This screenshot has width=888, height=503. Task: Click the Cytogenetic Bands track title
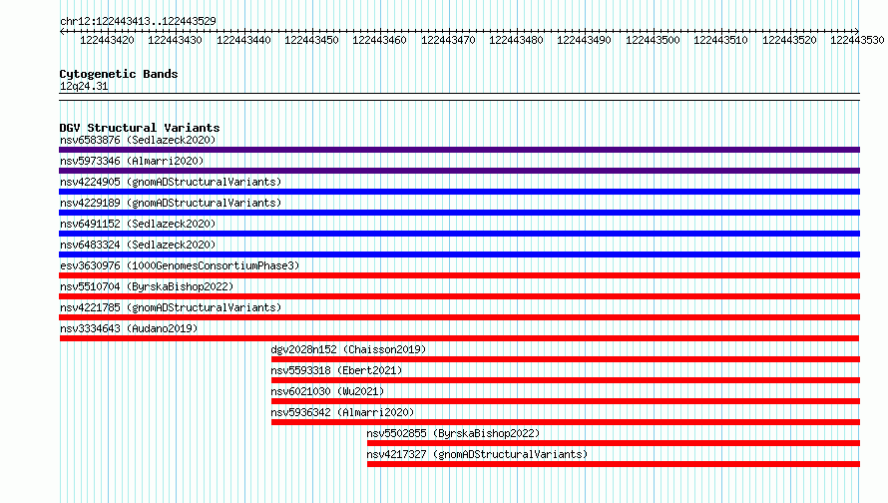tap(119, 74)
